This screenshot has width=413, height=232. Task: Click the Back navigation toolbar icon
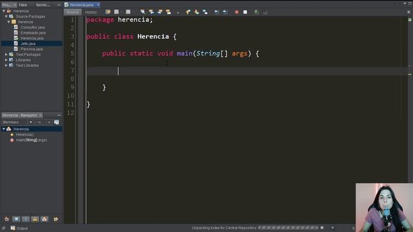(x=116, y=12)
